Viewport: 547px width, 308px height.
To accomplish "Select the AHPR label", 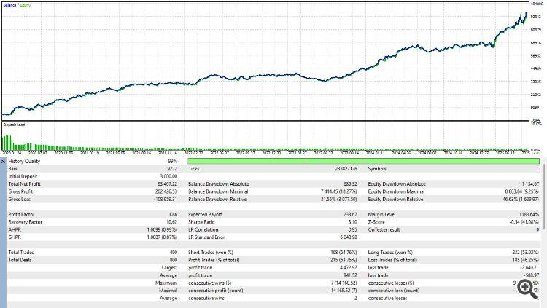I will (x=15, y=229).
